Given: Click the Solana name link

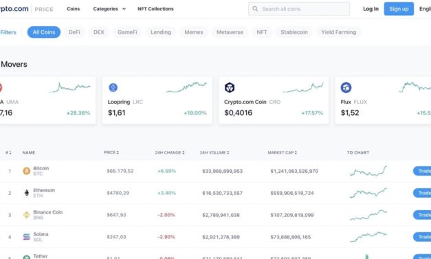Looking at the screenshot, I should 41,234.
